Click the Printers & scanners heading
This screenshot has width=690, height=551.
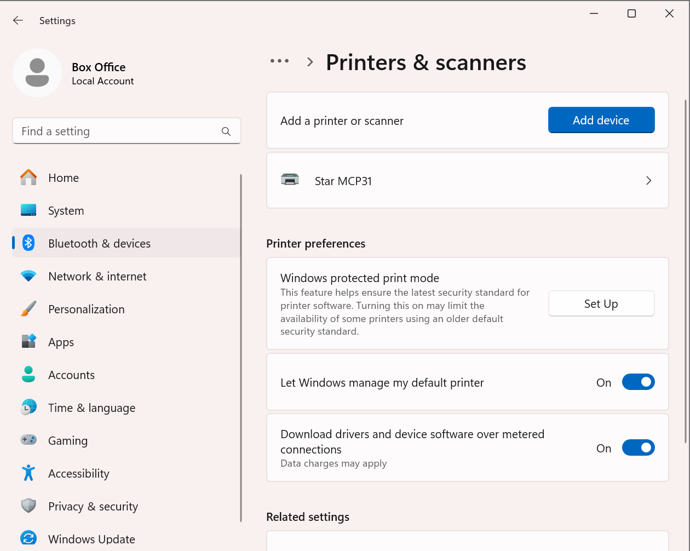[426, 62]
